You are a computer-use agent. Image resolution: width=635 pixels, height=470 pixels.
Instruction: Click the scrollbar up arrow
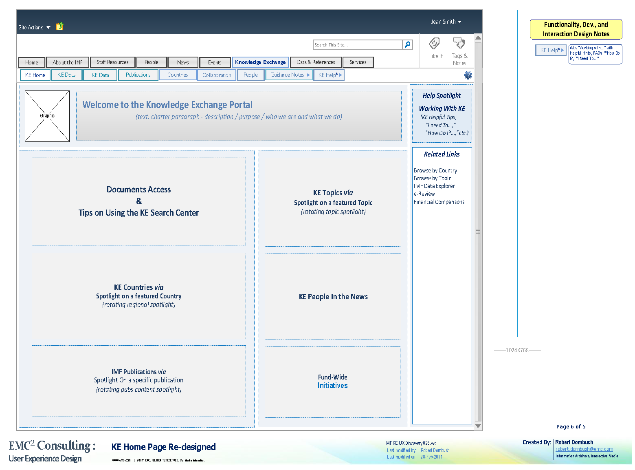pyautogui.click(x=479, y=38)
